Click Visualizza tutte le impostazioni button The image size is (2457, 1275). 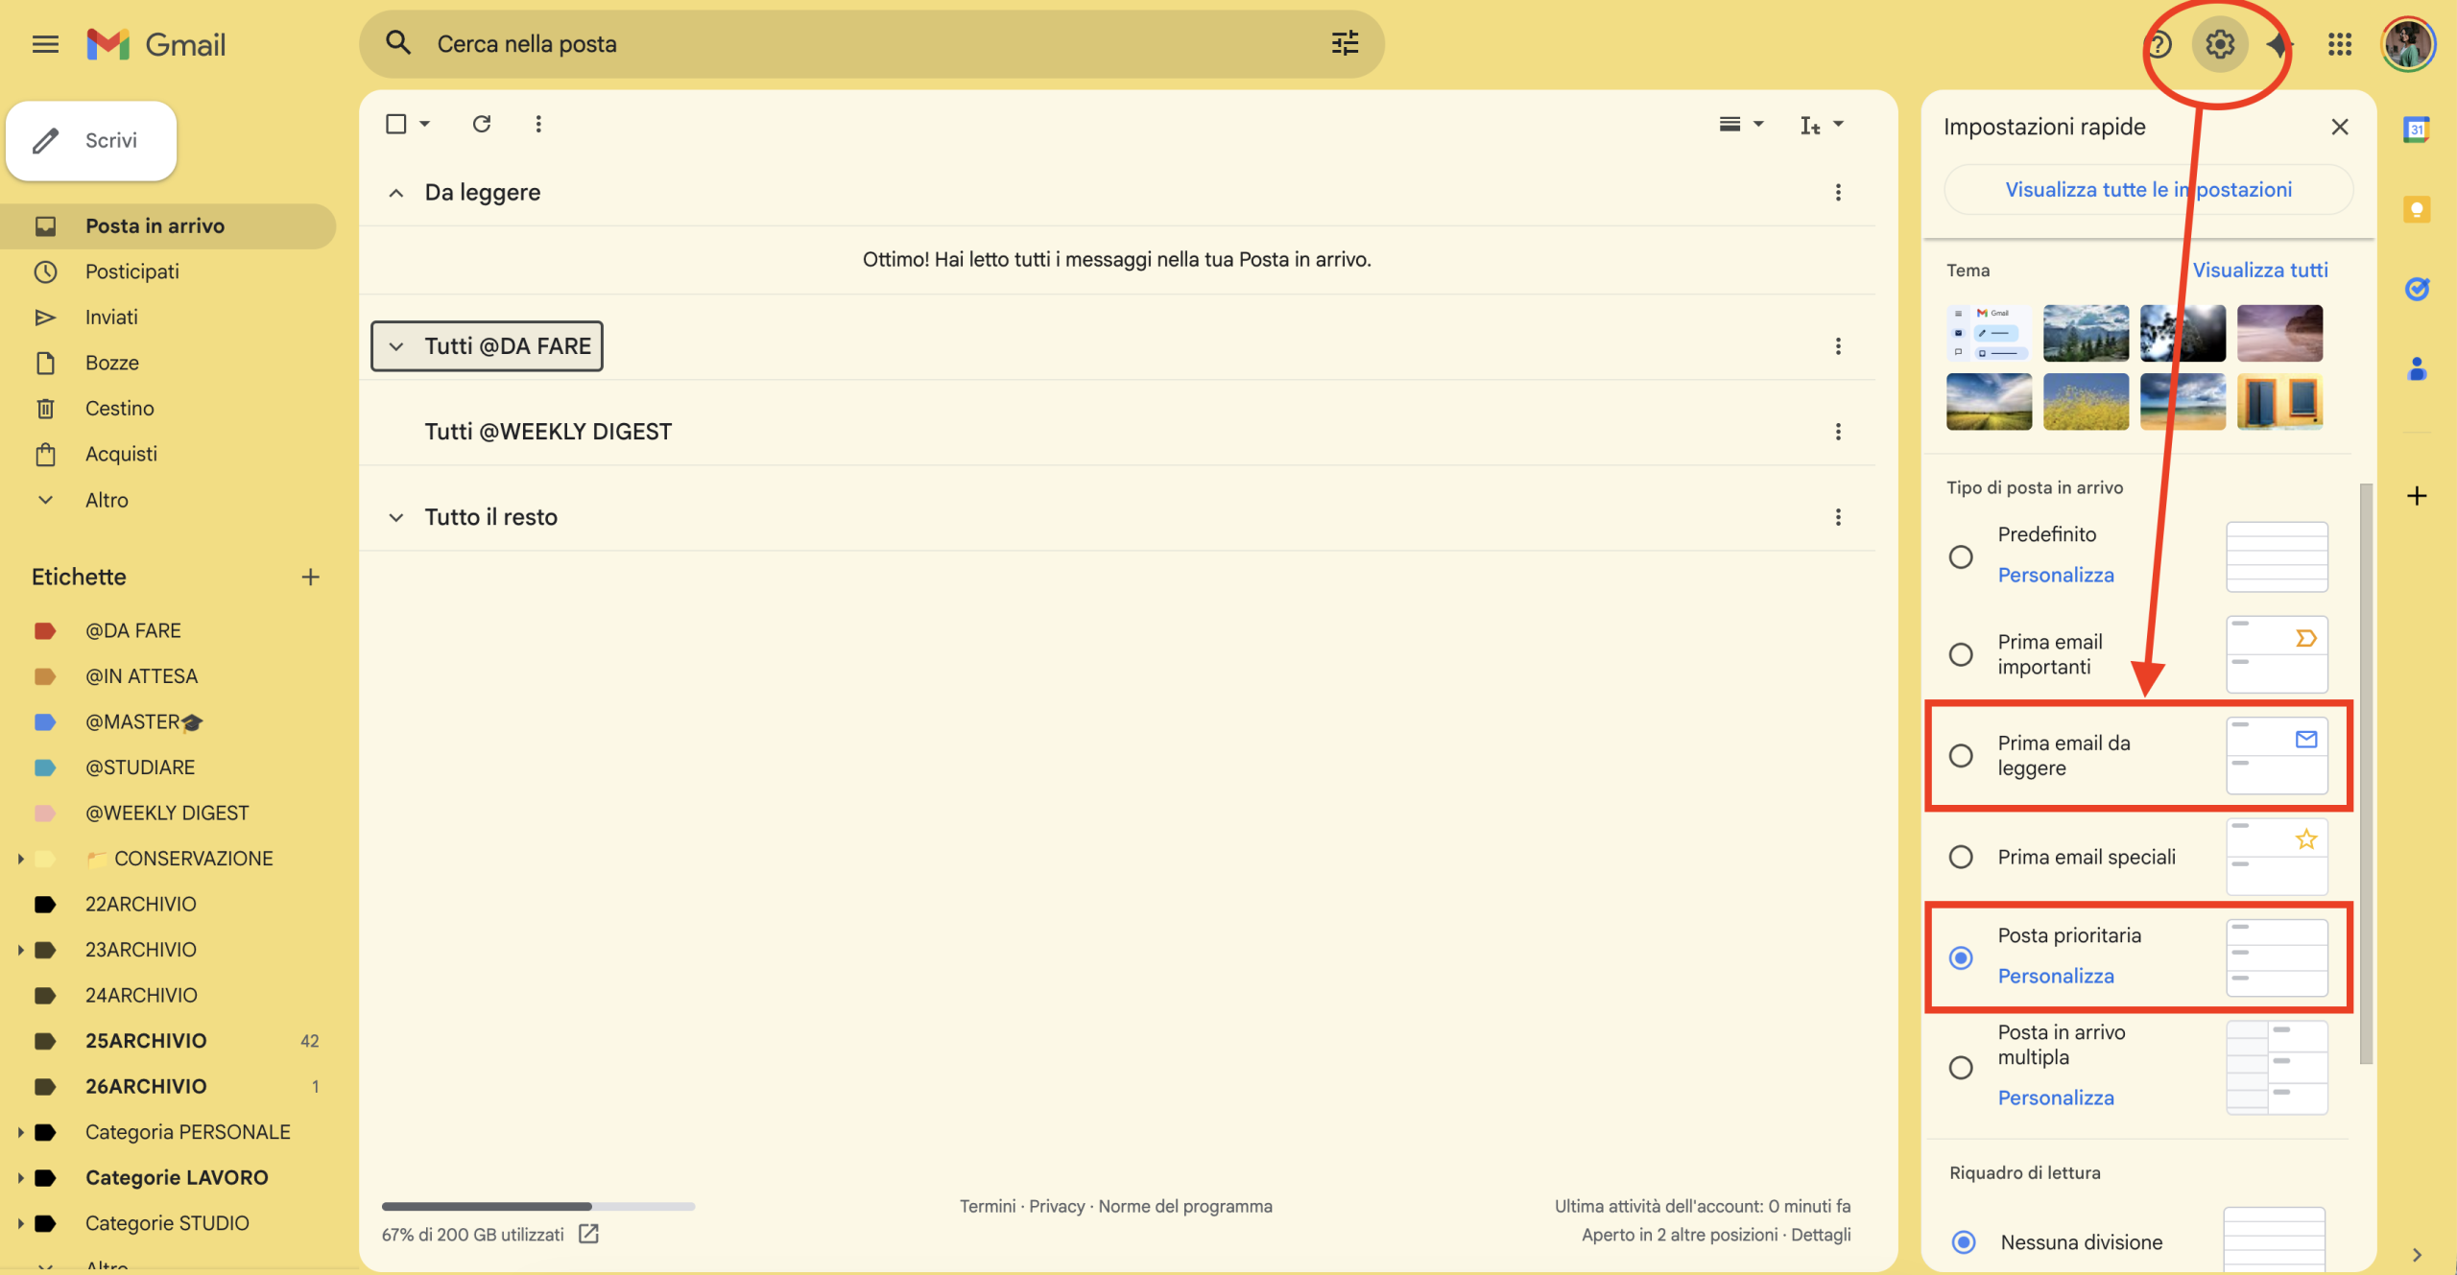click(x=2148, y=190)
